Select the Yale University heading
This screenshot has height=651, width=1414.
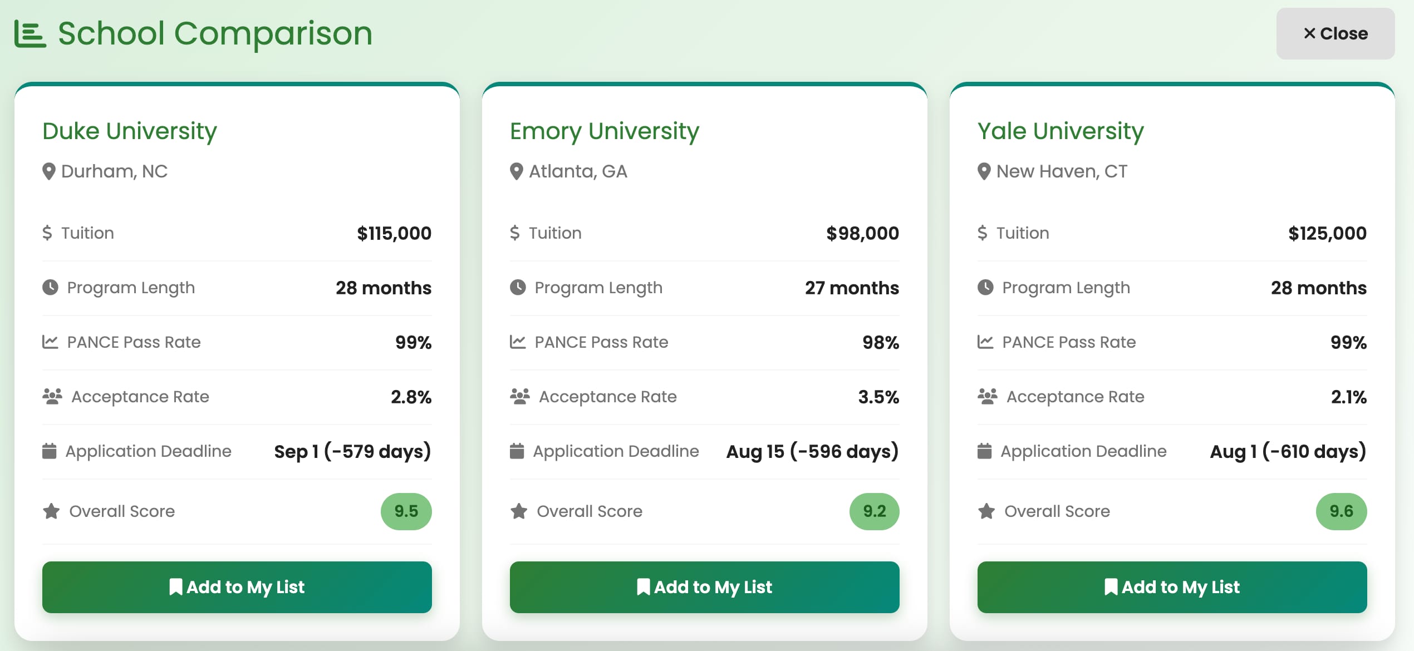coord(1060,131)
